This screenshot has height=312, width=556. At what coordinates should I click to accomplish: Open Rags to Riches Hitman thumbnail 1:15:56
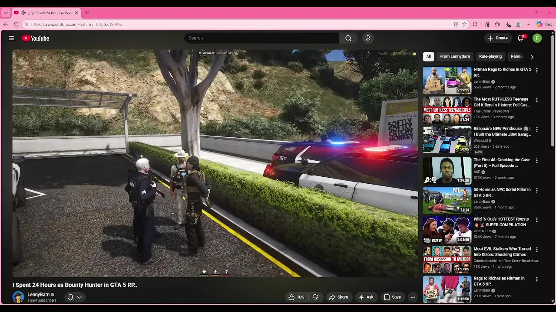[x=447, y=289]
